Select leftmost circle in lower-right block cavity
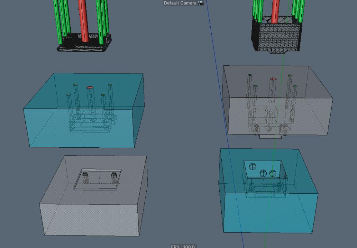 253,166
